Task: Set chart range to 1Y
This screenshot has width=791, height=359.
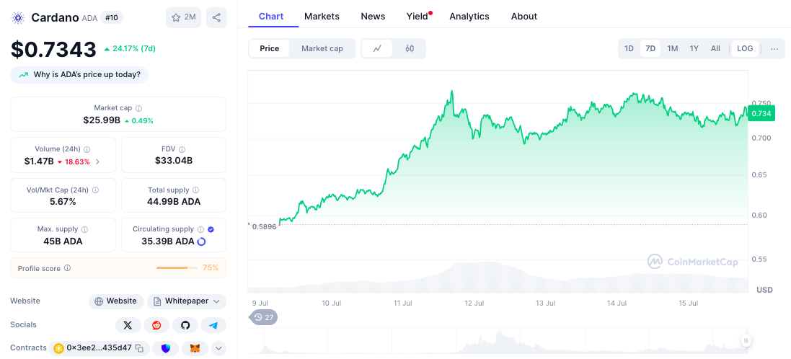Action: pyautogui.click(x=694, y=48)
